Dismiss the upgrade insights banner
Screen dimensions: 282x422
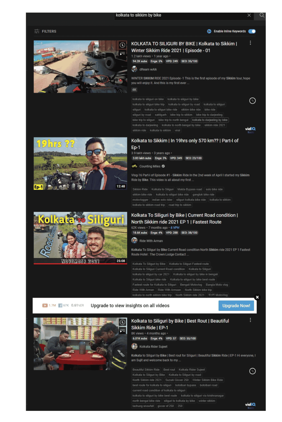(x=257, y=297)
